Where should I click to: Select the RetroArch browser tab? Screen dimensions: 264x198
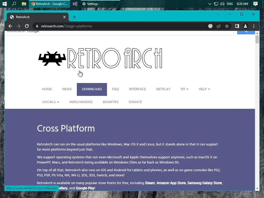point(37,17)
